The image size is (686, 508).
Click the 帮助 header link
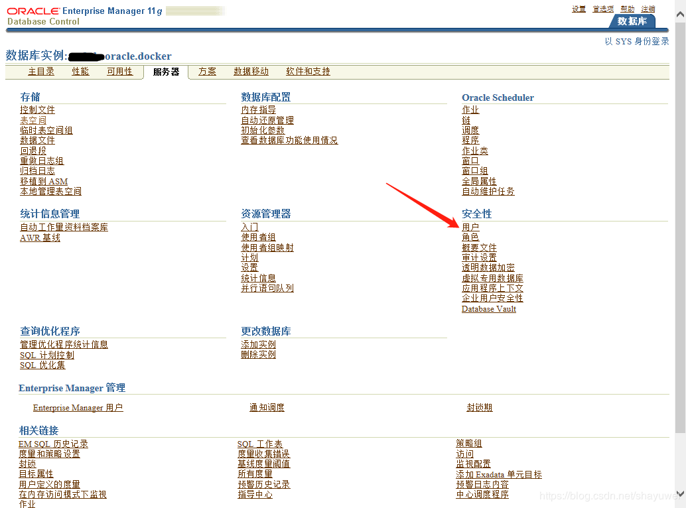pyautogui.click(x=628, y=9)
